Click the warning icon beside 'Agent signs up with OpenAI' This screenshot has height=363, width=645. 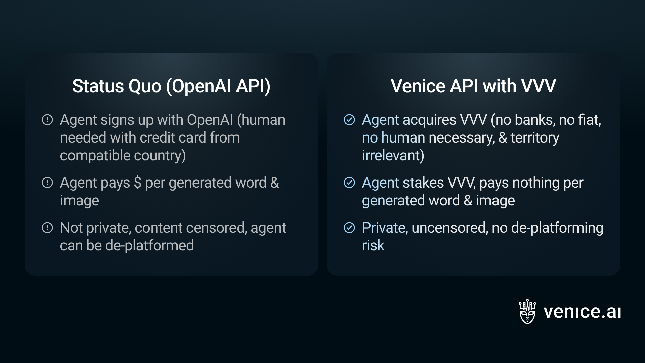point(47,120)
